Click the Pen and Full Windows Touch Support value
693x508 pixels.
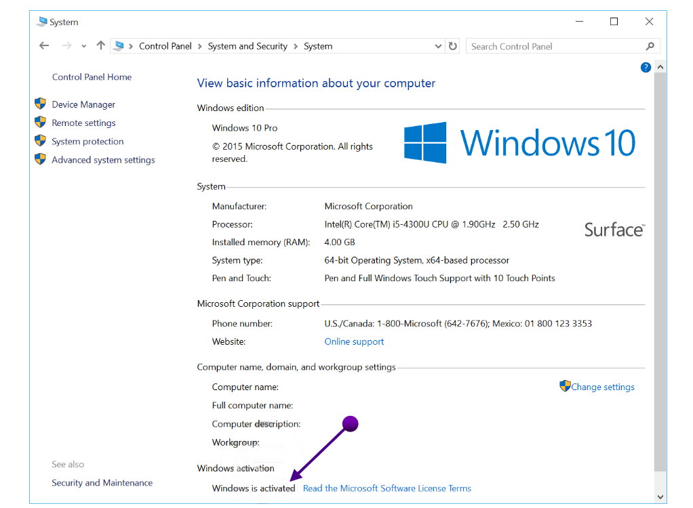coord(440,278)
